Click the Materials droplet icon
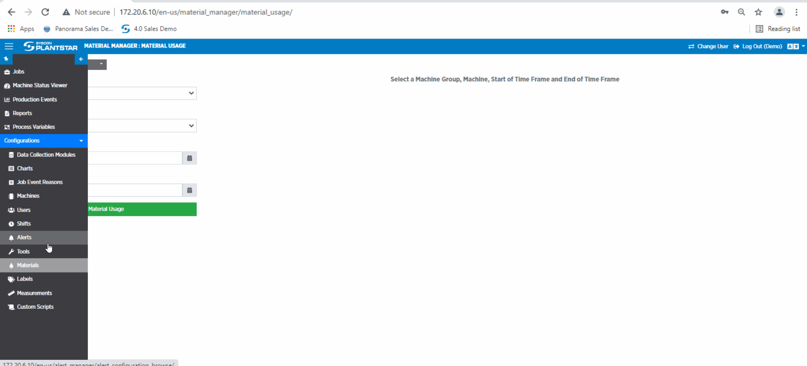 coord(11,265)
